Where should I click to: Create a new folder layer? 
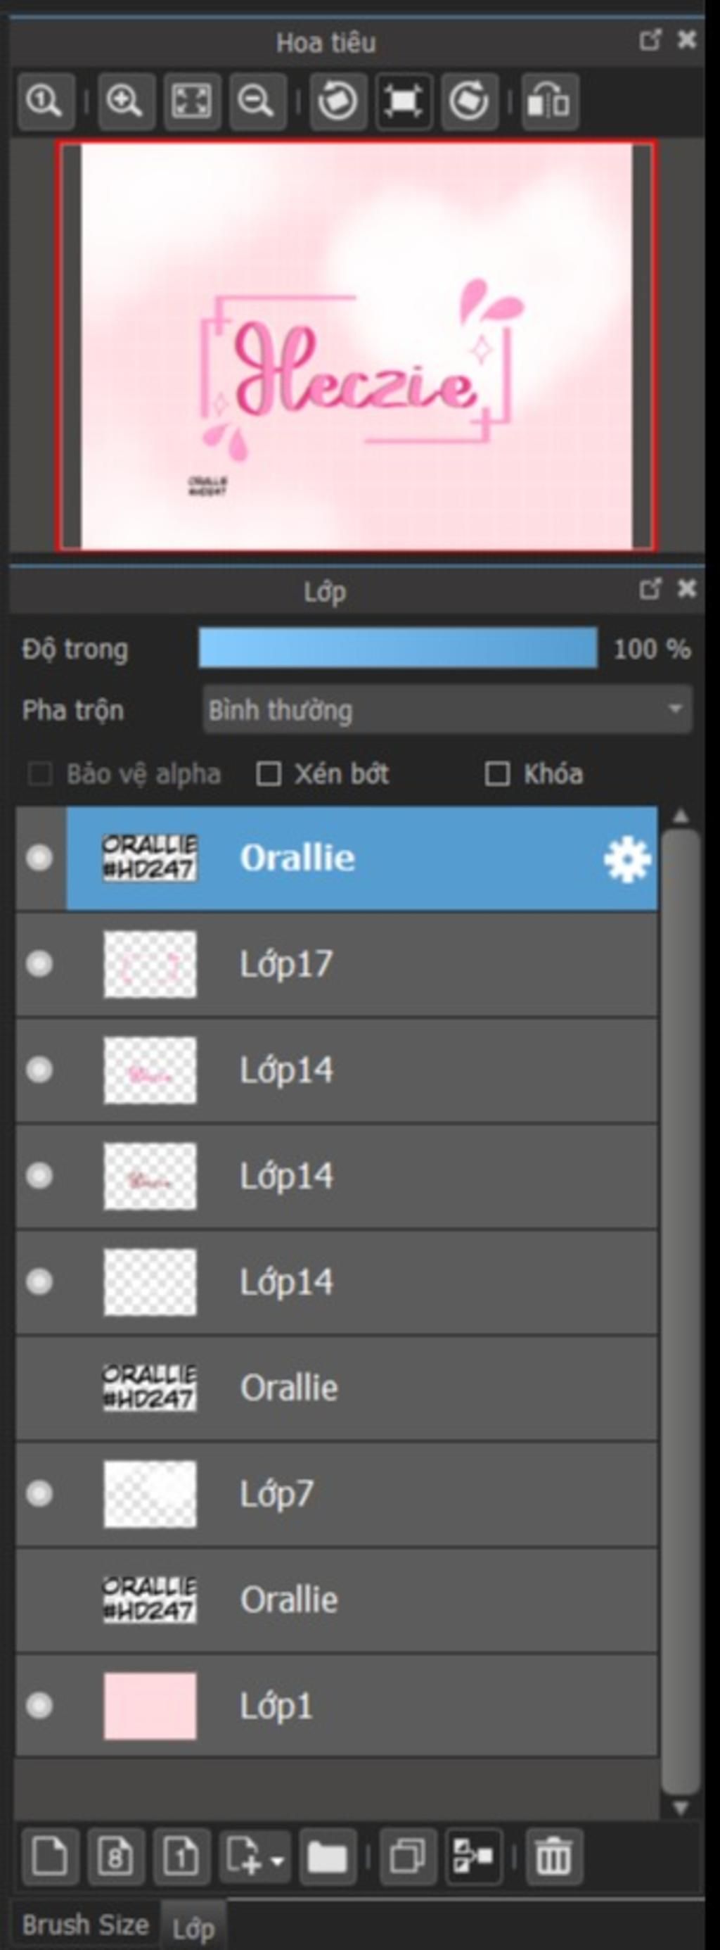(x=328, y=1856)
